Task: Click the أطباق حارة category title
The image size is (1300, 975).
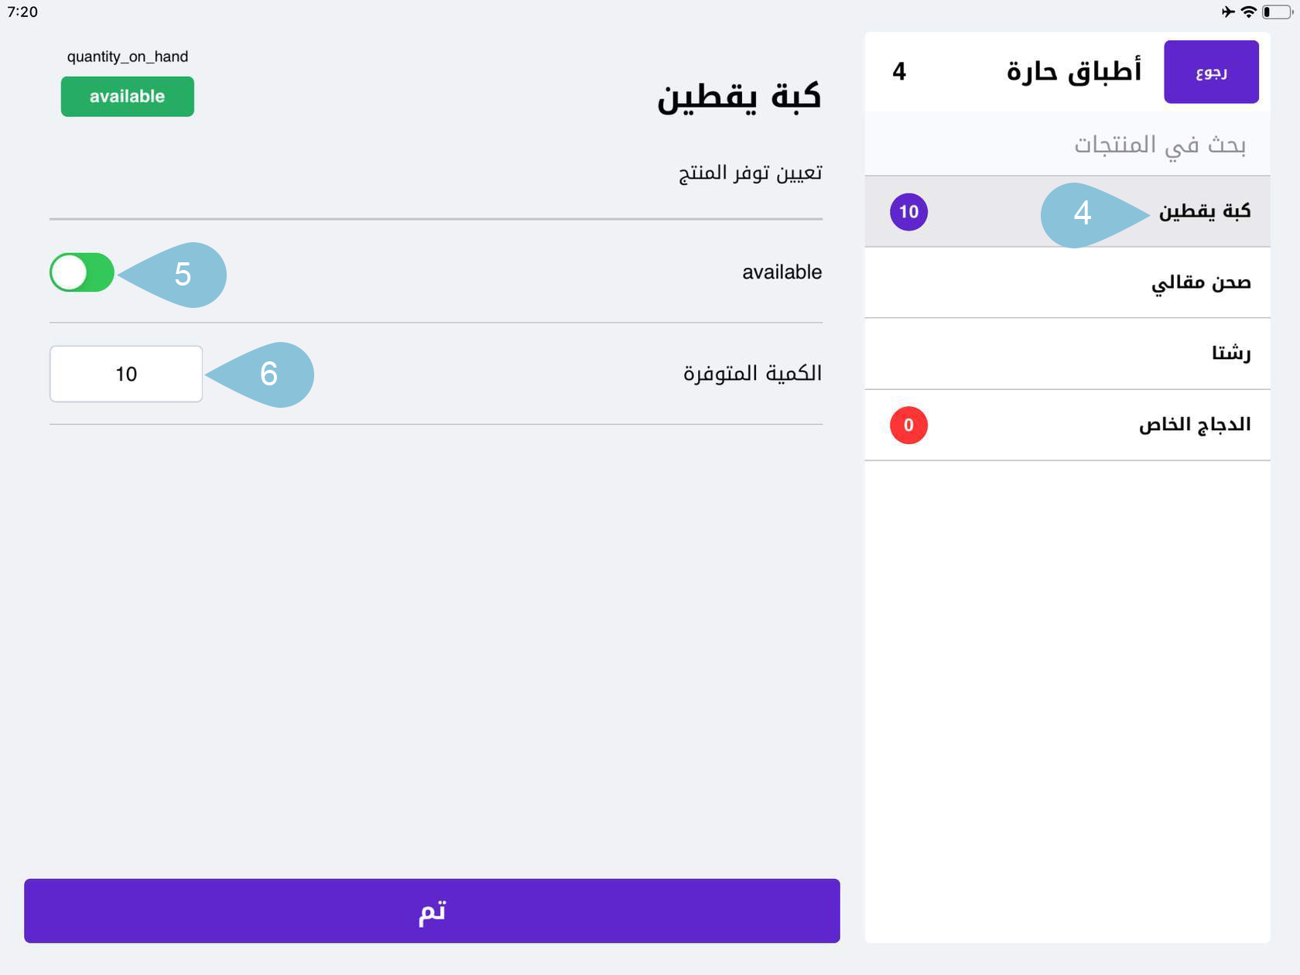Action: (x=1073, y=72)
